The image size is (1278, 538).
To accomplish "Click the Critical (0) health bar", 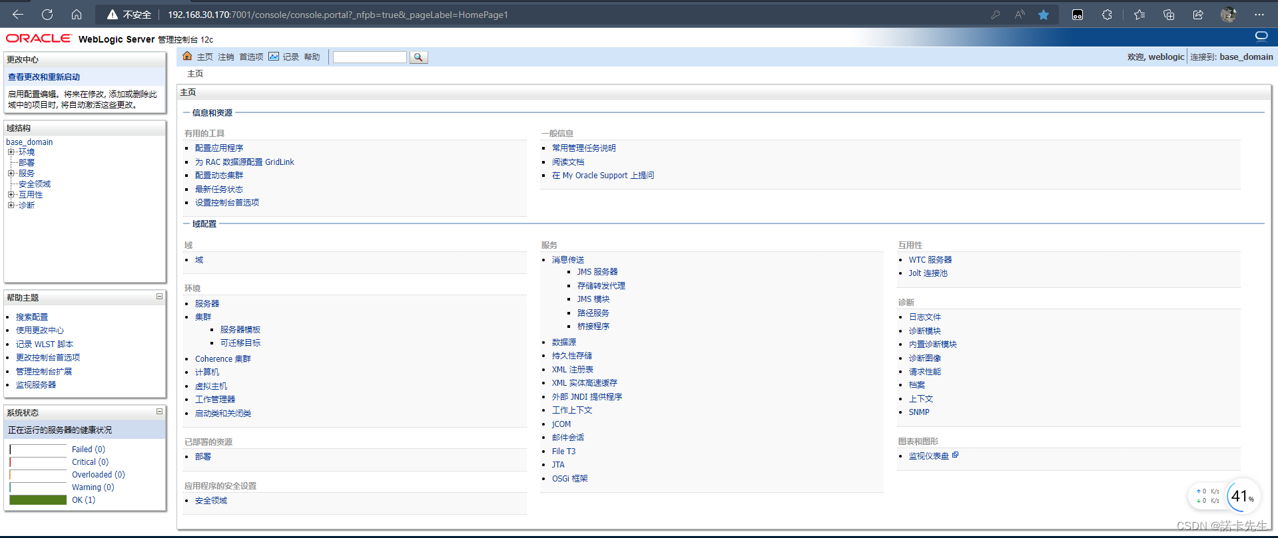I will (x=38, y=462).
